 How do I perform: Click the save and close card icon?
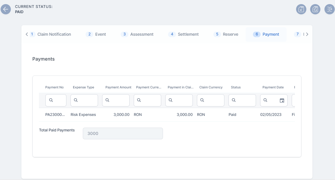point(301,9)
